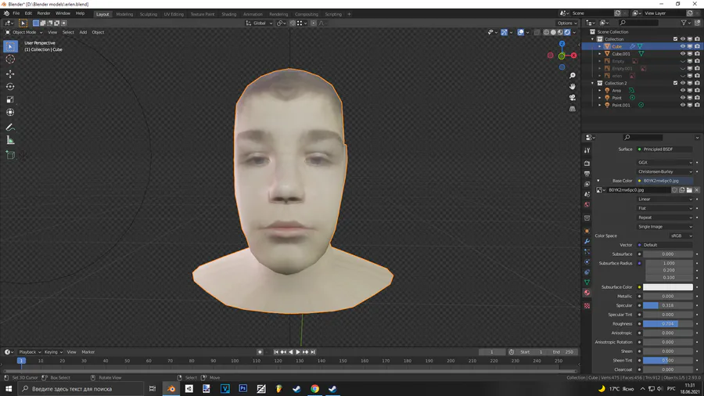Screen dimensions: 704x396
Task: Open the Modifier properties wrench tab
Action: point(587,241)
